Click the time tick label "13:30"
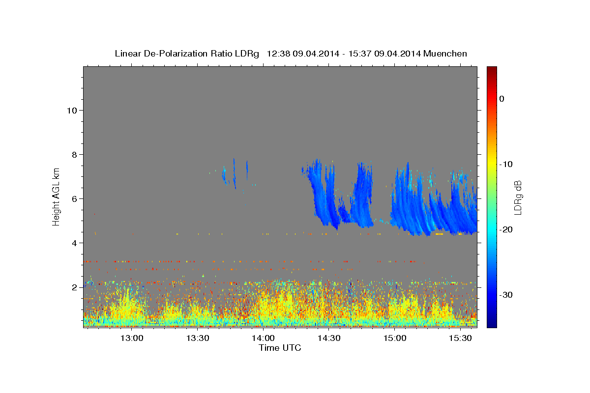Image resolution: width=590 pixels, height=393 pixels. click(x=198, y=338)
